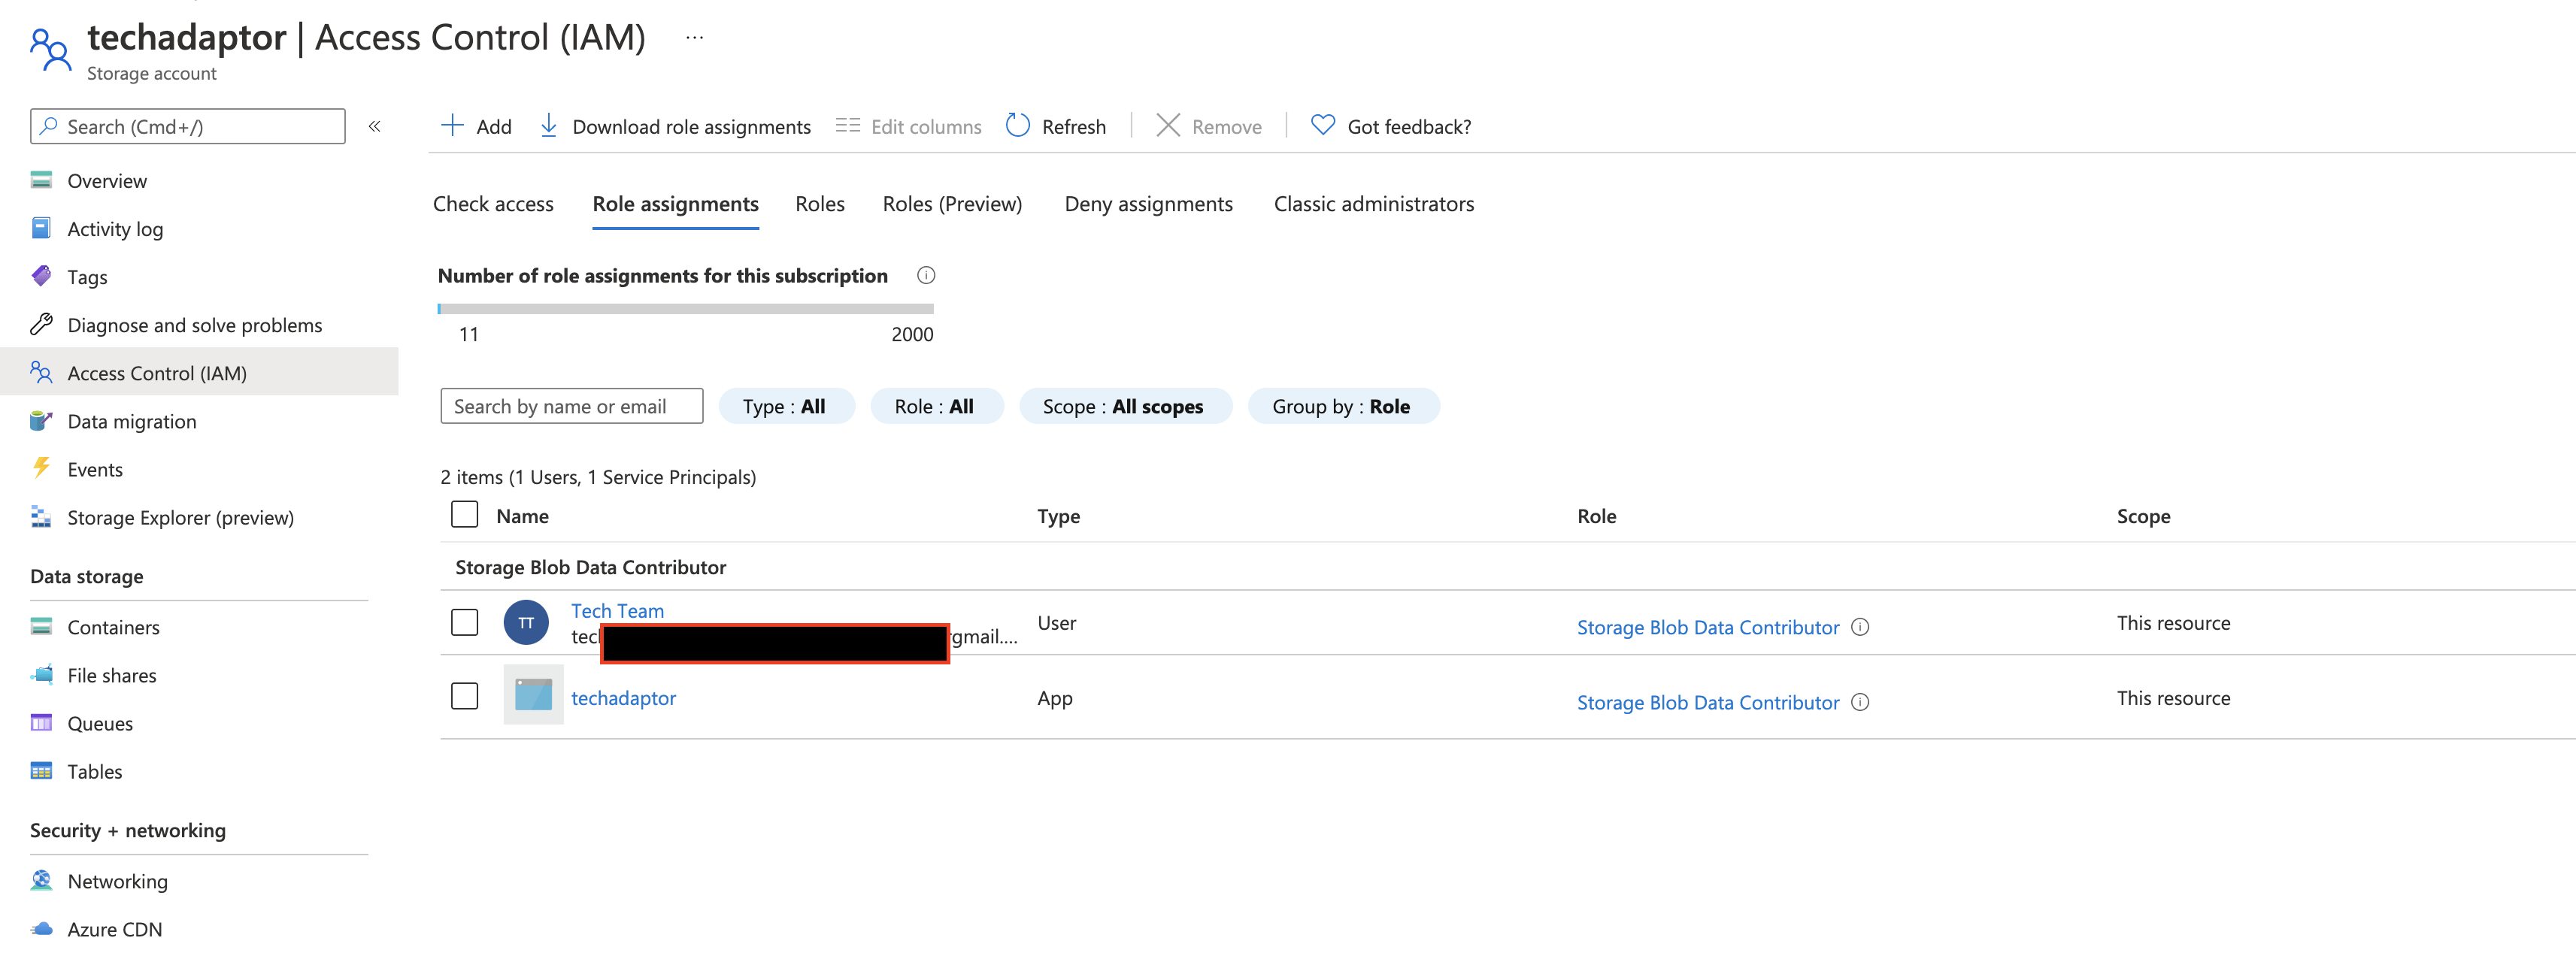This screenshot has width=2576, height=953.
Task: Select the Role assignments tab
Action: pos(675,204)
